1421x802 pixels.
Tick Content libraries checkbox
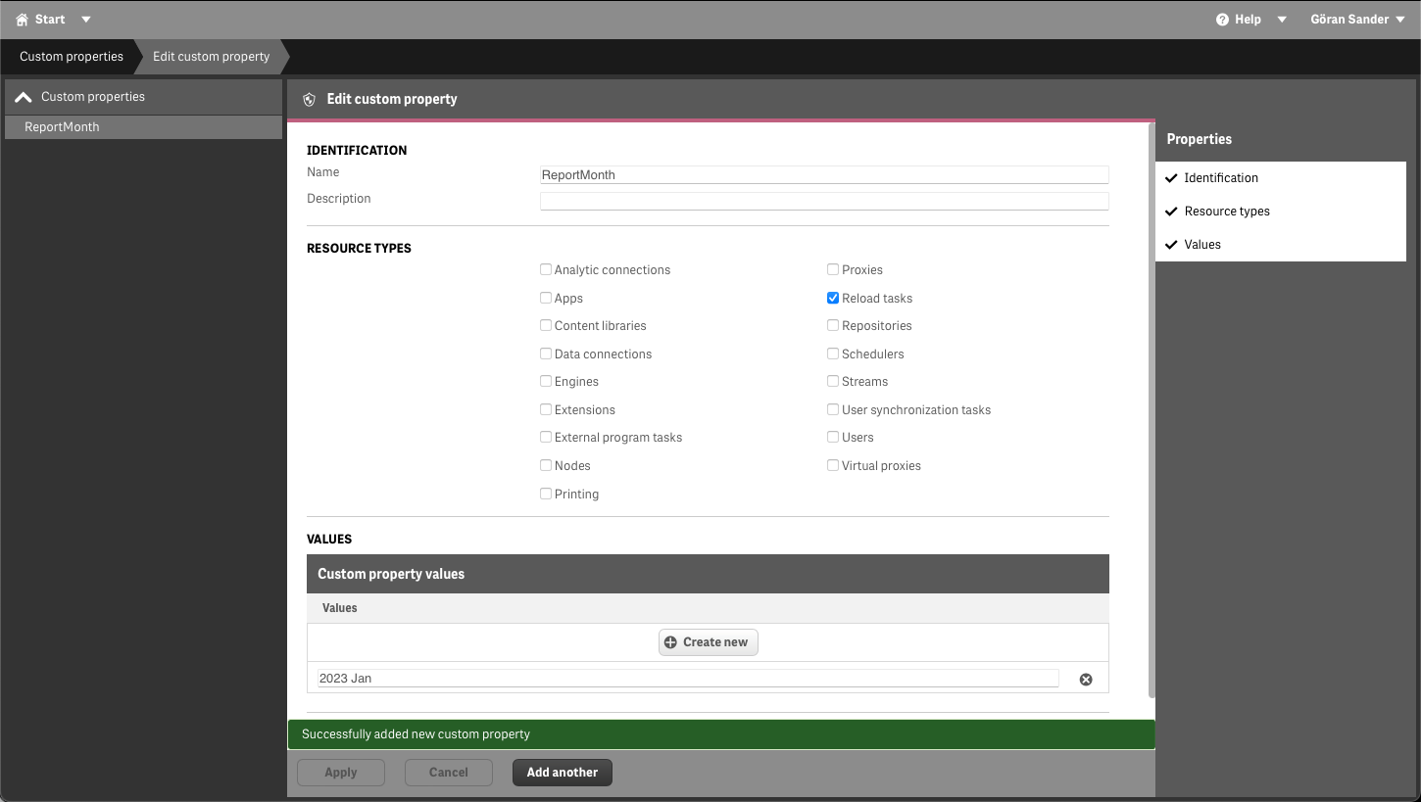tap(546, 325)
